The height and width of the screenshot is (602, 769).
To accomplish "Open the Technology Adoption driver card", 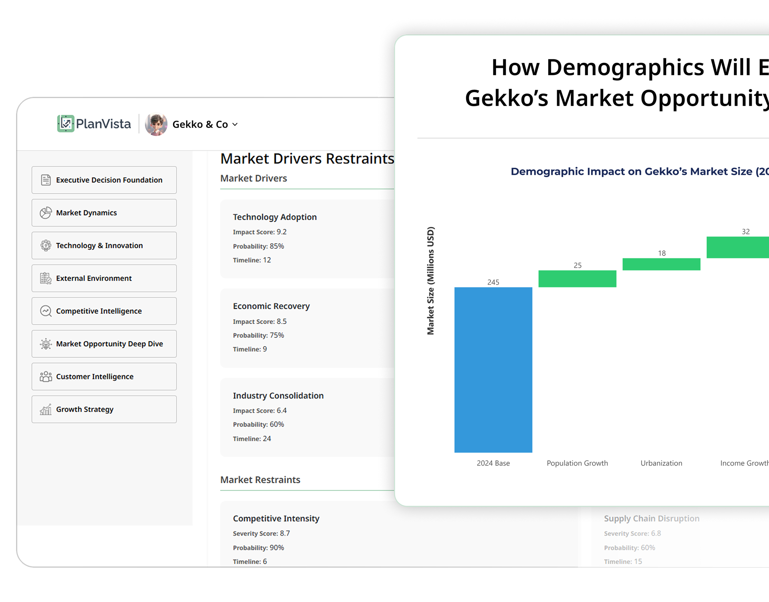I will (x=307, y=239).
